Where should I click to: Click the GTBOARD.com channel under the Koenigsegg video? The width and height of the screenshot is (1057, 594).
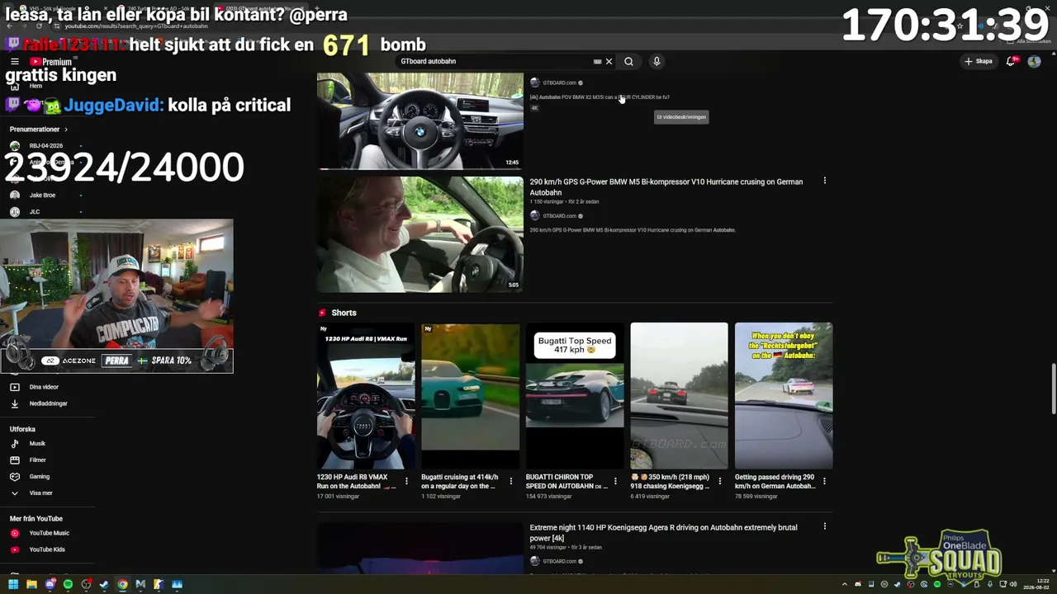tap(559, 562)
